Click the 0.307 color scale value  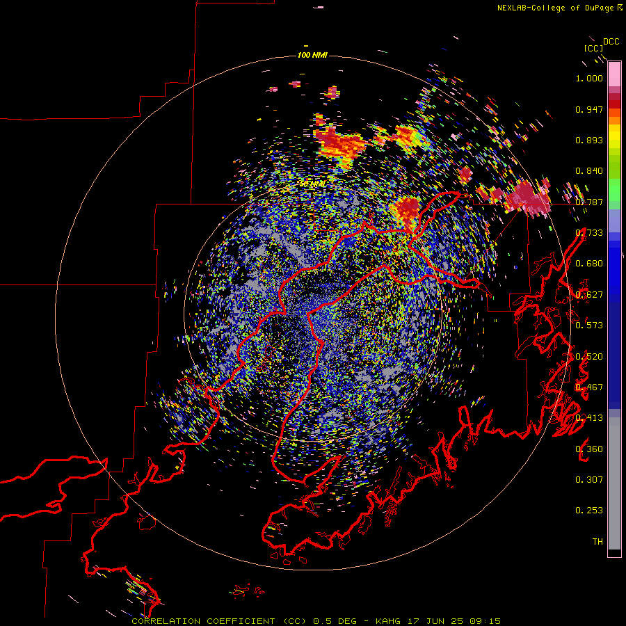click(589, 480)
